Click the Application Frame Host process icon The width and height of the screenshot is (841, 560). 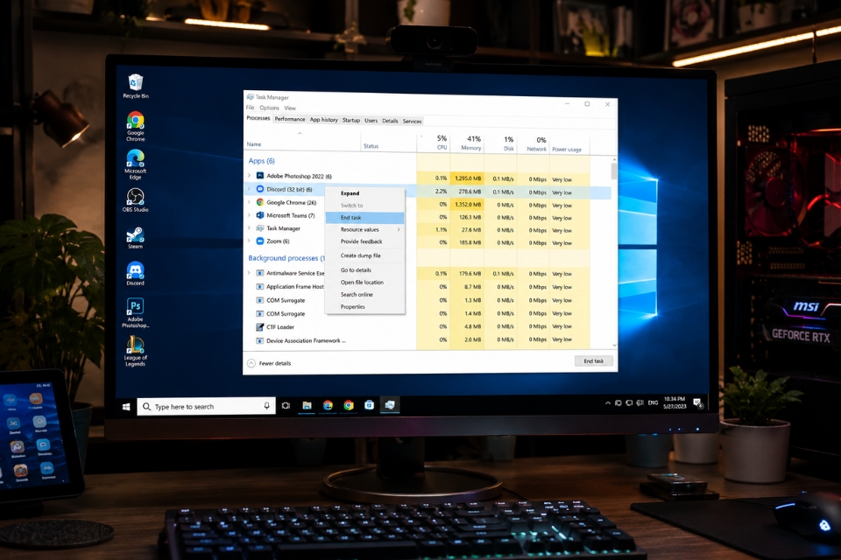[x=260, y=287]
